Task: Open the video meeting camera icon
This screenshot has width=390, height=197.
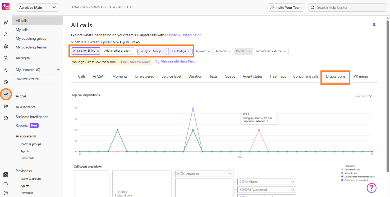Action: click(6, 184)
